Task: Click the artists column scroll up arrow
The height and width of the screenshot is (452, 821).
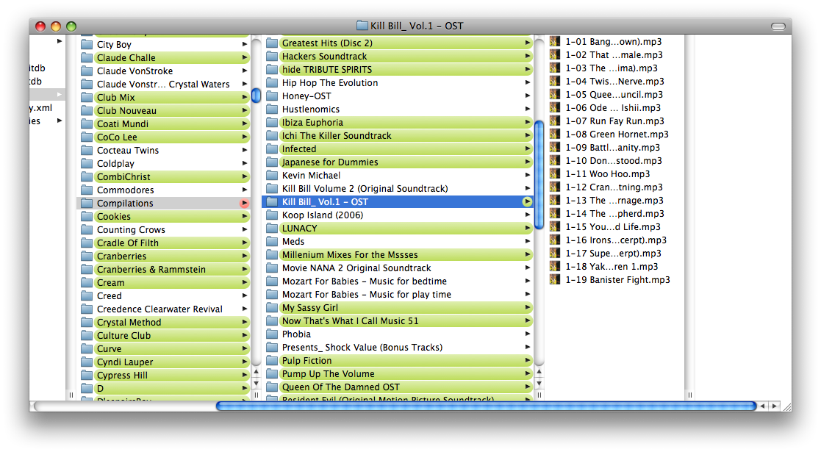Action: (256, 372)
